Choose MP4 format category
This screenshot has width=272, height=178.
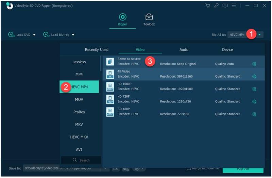click(x=79, y=74)
